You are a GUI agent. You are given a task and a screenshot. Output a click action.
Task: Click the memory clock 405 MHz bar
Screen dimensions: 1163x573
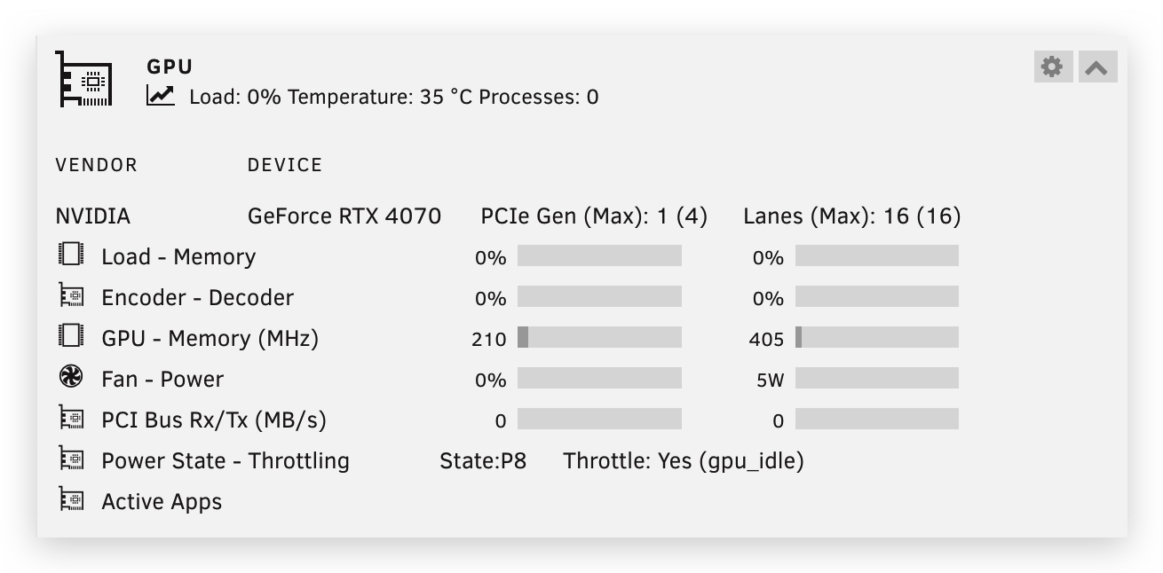[x=876, y=338]
